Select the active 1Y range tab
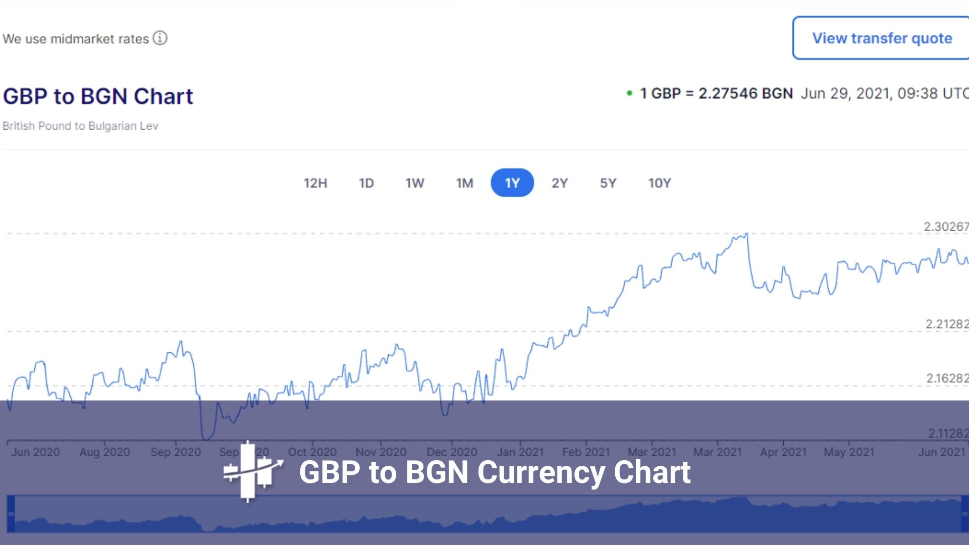Screen dimensions: 969x545 512,183
